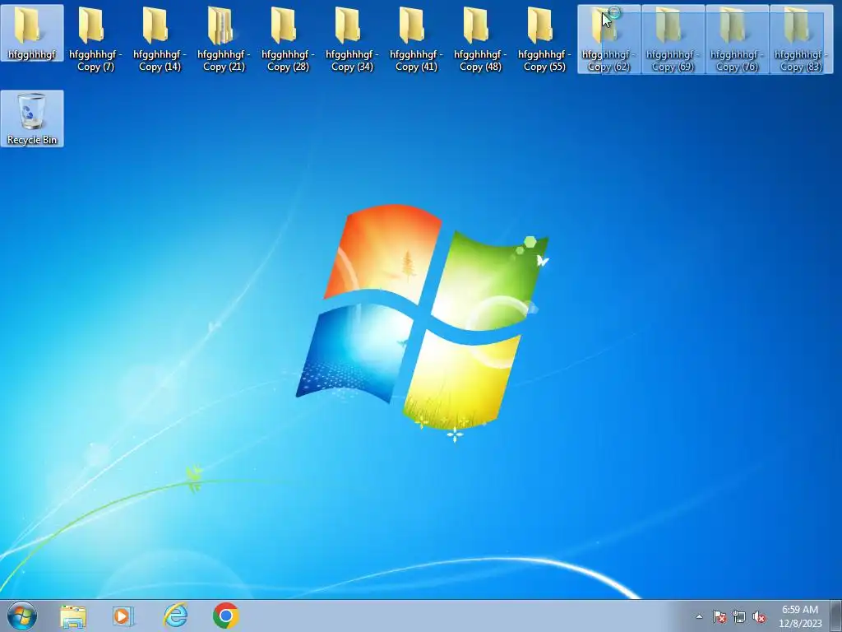The width and height of the screenshot is (842, 632).
Task: Select the hfgghhhgf - Copy (62) folder
Action: coord(609,39)
